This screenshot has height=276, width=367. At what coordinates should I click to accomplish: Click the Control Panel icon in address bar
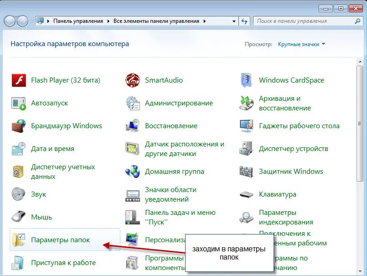[40, 21]
